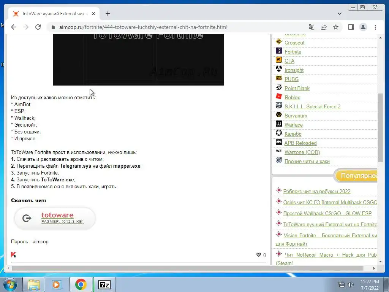Open the Fortnite category link

(293, 52)
